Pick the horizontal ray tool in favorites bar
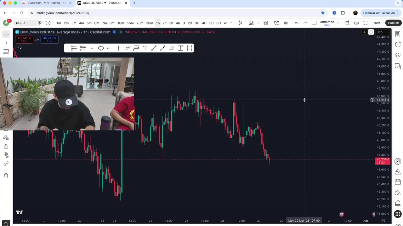Image resolution: width=403 pixels, height=226 pixels. [110, 48]
